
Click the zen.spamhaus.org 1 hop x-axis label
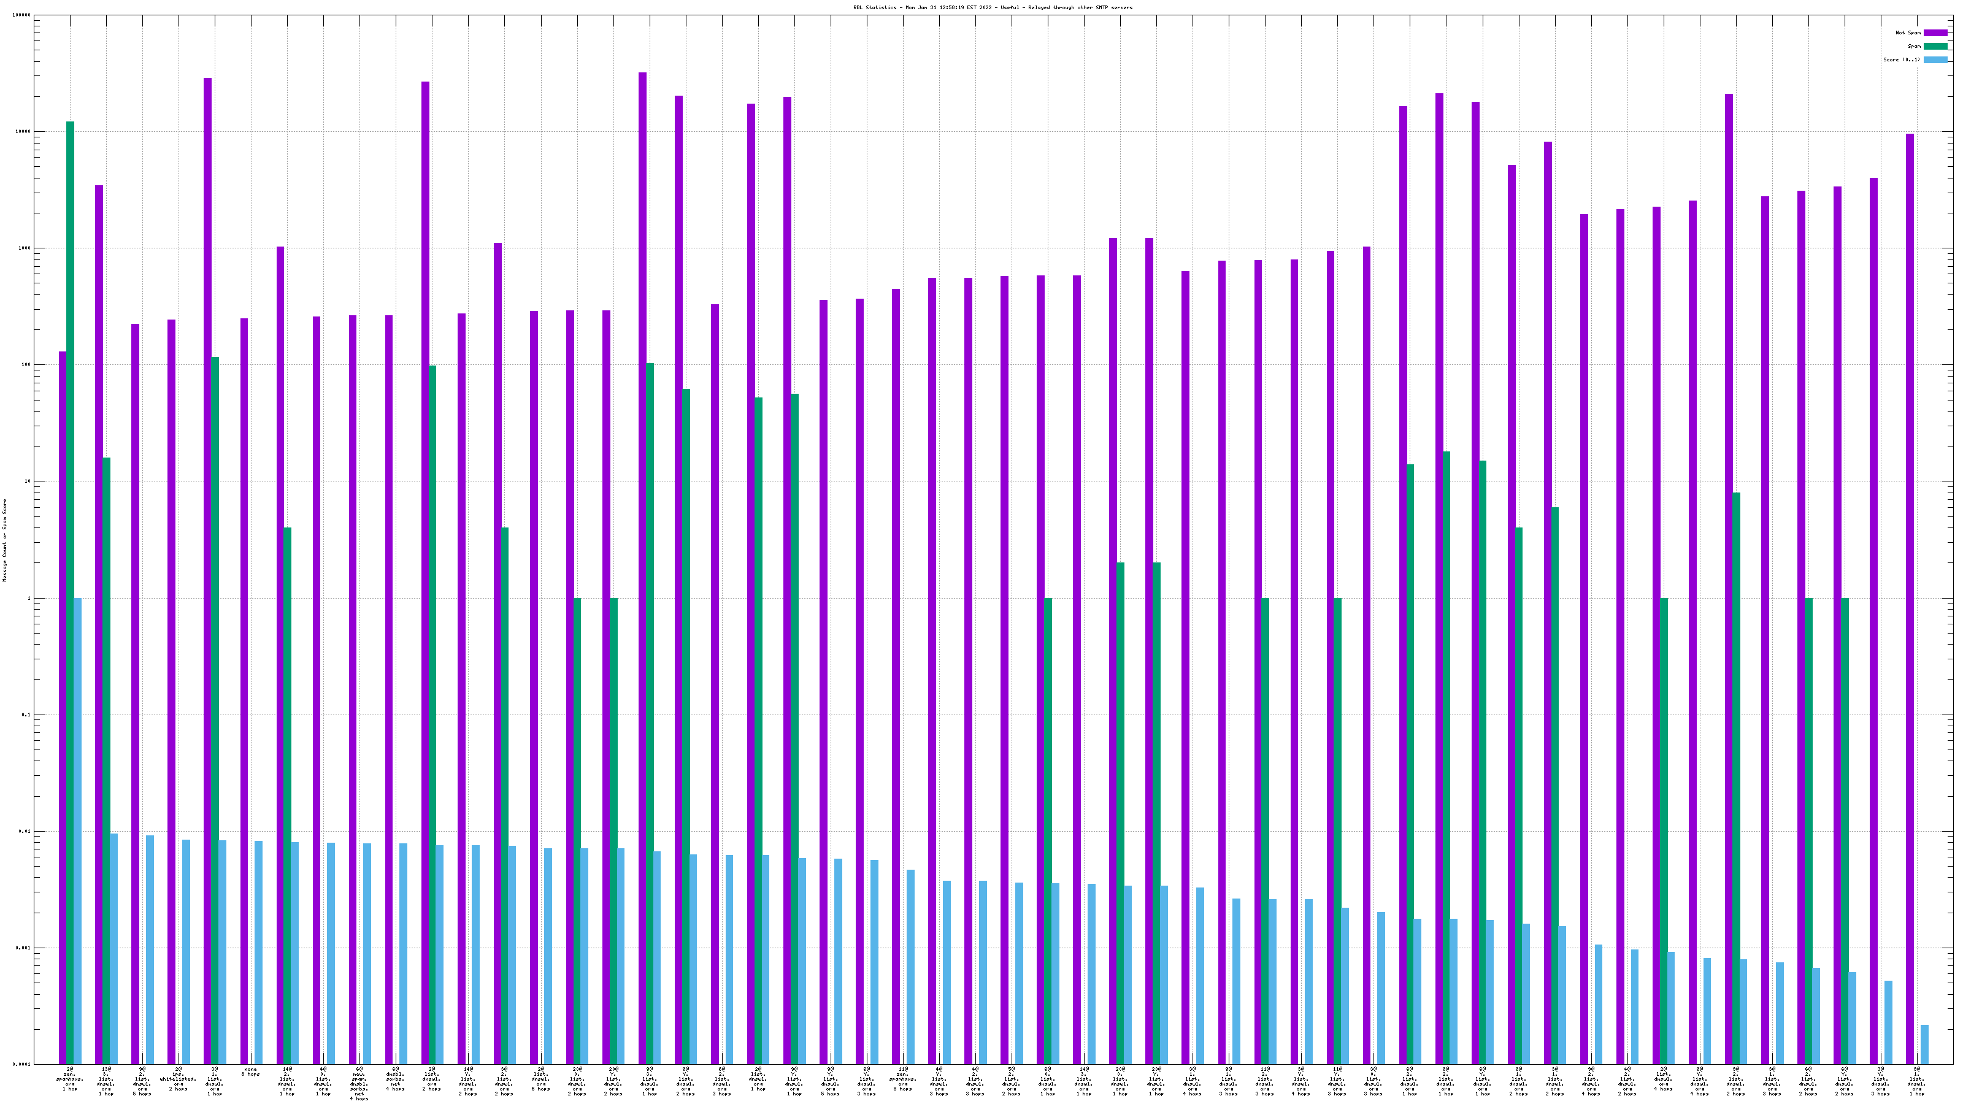coord(70,1079)
